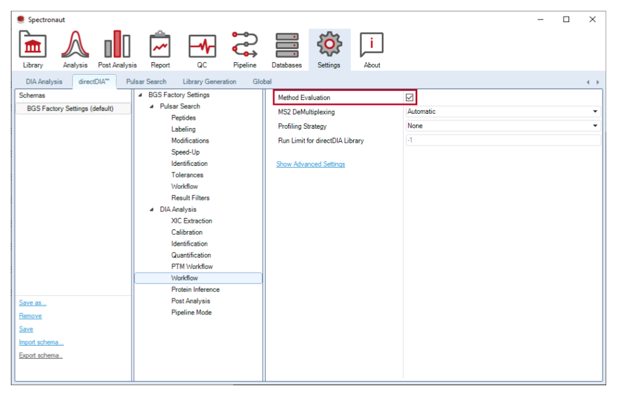Select the XIC Extraction node
617x396 pixels.
point(192,220)
